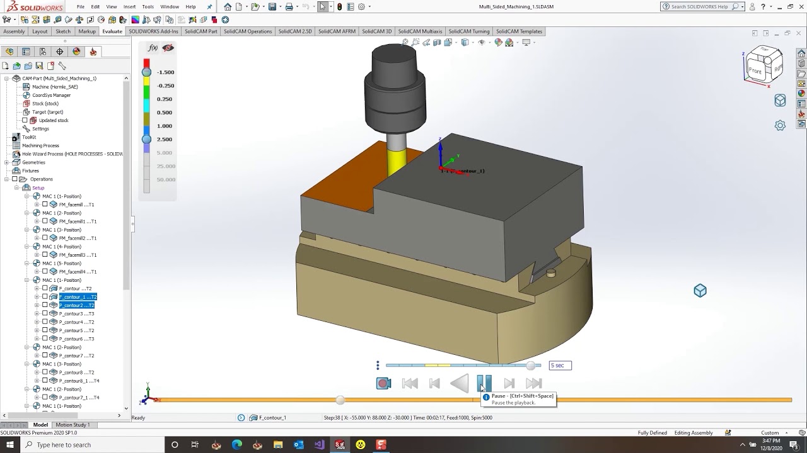Open the PropertyManager tab icon
This screenshot has width=807, height=453.
[x=26, y=52]
